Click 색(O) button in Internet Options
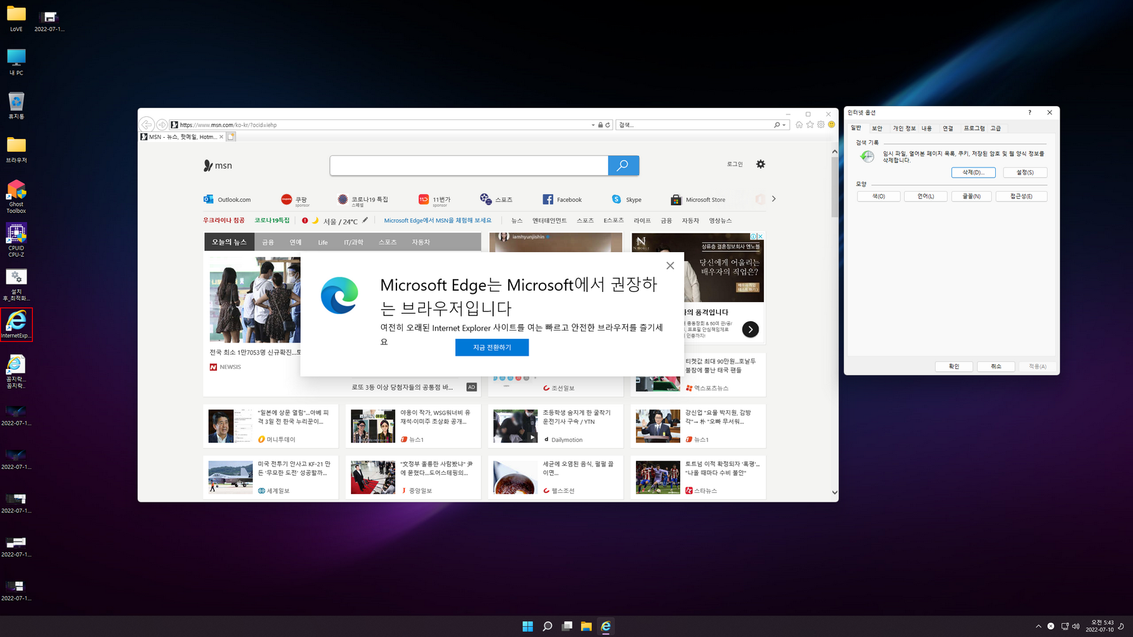 [x=879, y=197]
